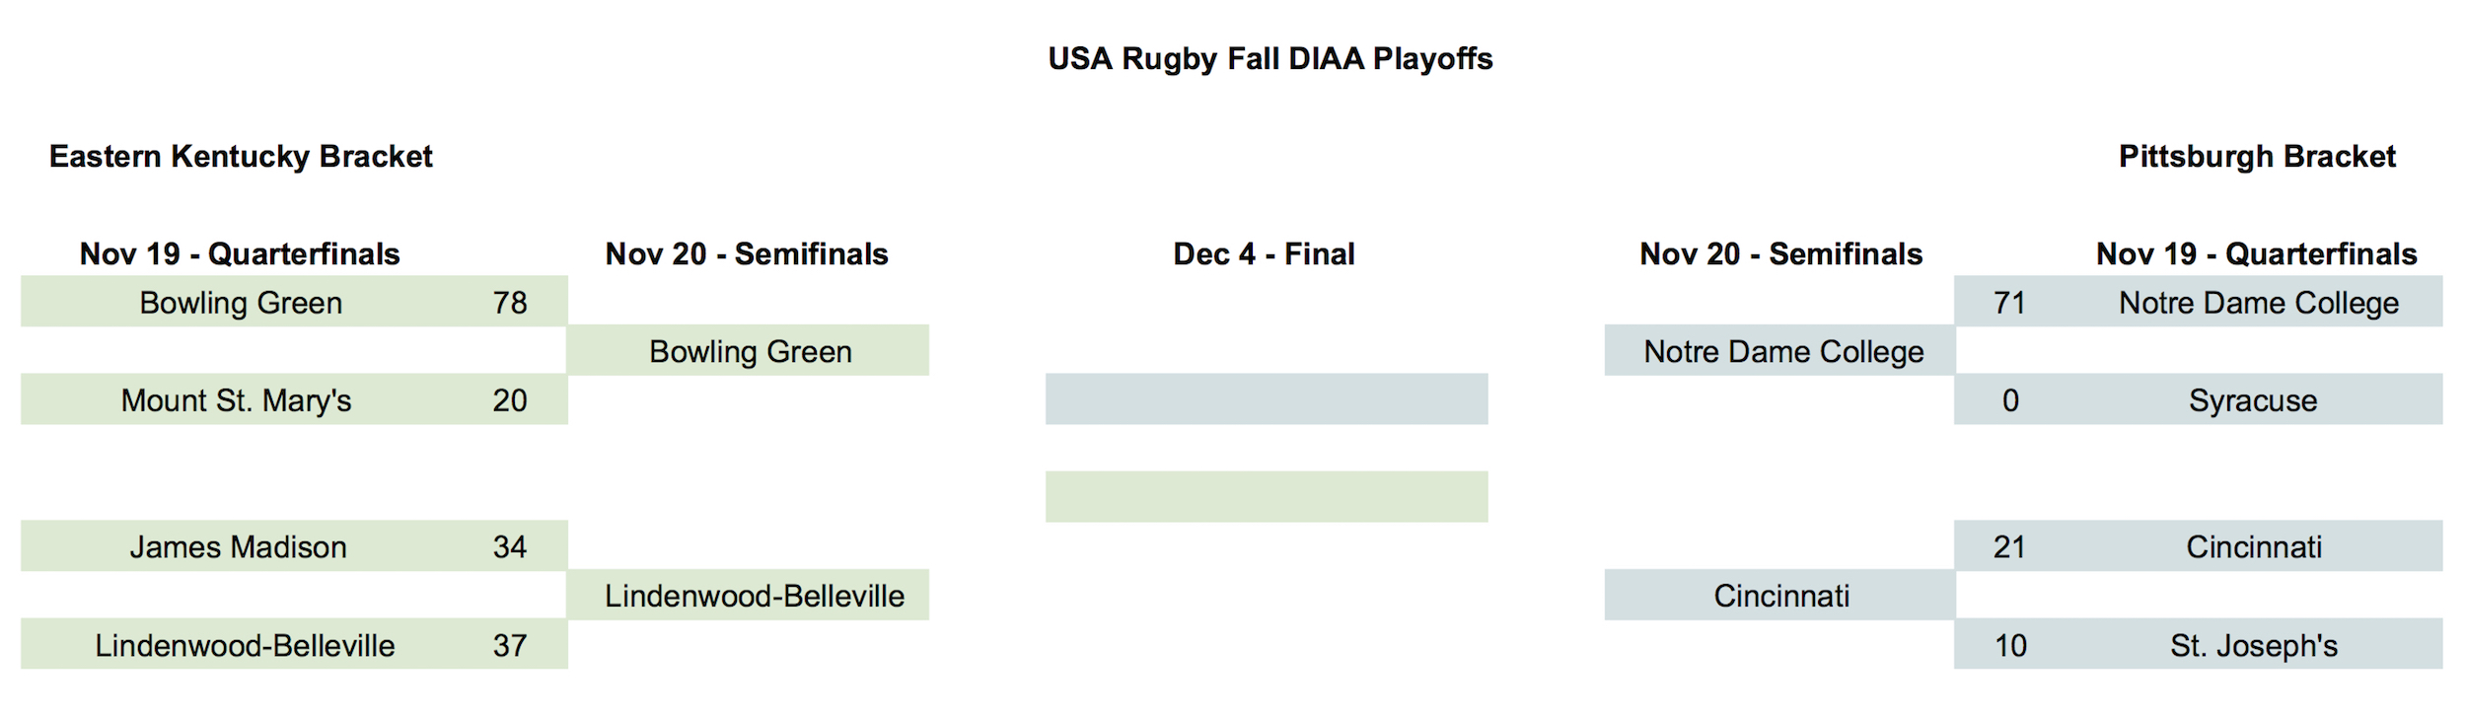Select Lindenwood-Belleville's score of 37
This screenshot has width=2466, height=716.
pyautogui.click(x=510, y=645)
